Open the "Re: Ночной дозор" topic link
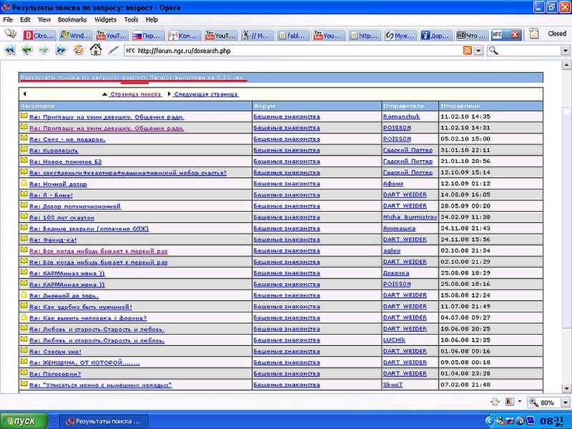The width and height of the screenshot is (572, 429). [x=57, y=184]
